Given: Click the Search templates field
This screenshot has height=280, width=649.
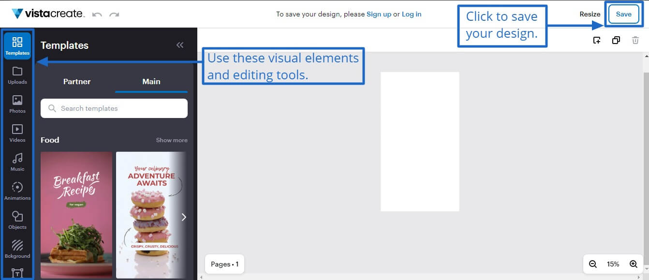Looking at the screenshot, I should pyautogui.click(x=114, y=108).
